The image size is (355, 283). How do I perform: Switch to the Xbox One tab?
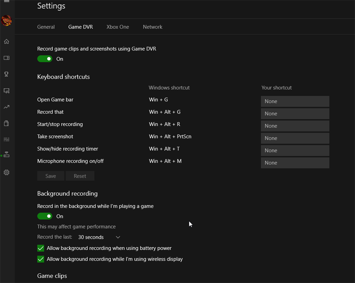coord(118,27)
